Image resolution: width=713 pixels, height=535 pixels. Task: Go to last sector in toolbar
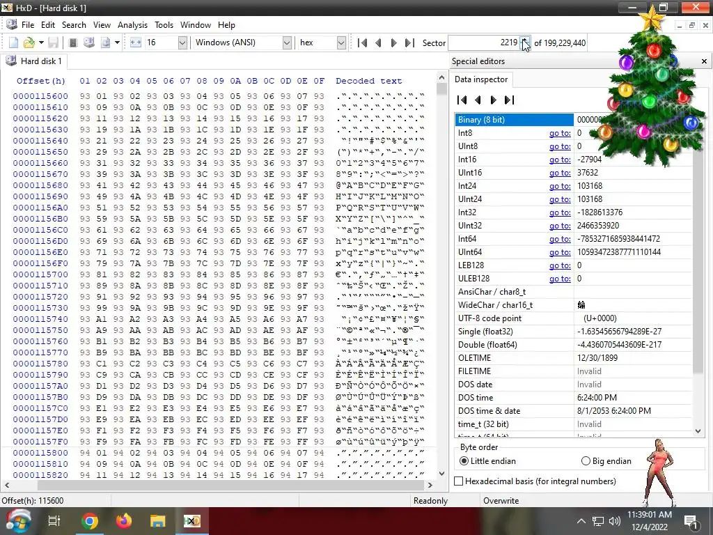409,42
